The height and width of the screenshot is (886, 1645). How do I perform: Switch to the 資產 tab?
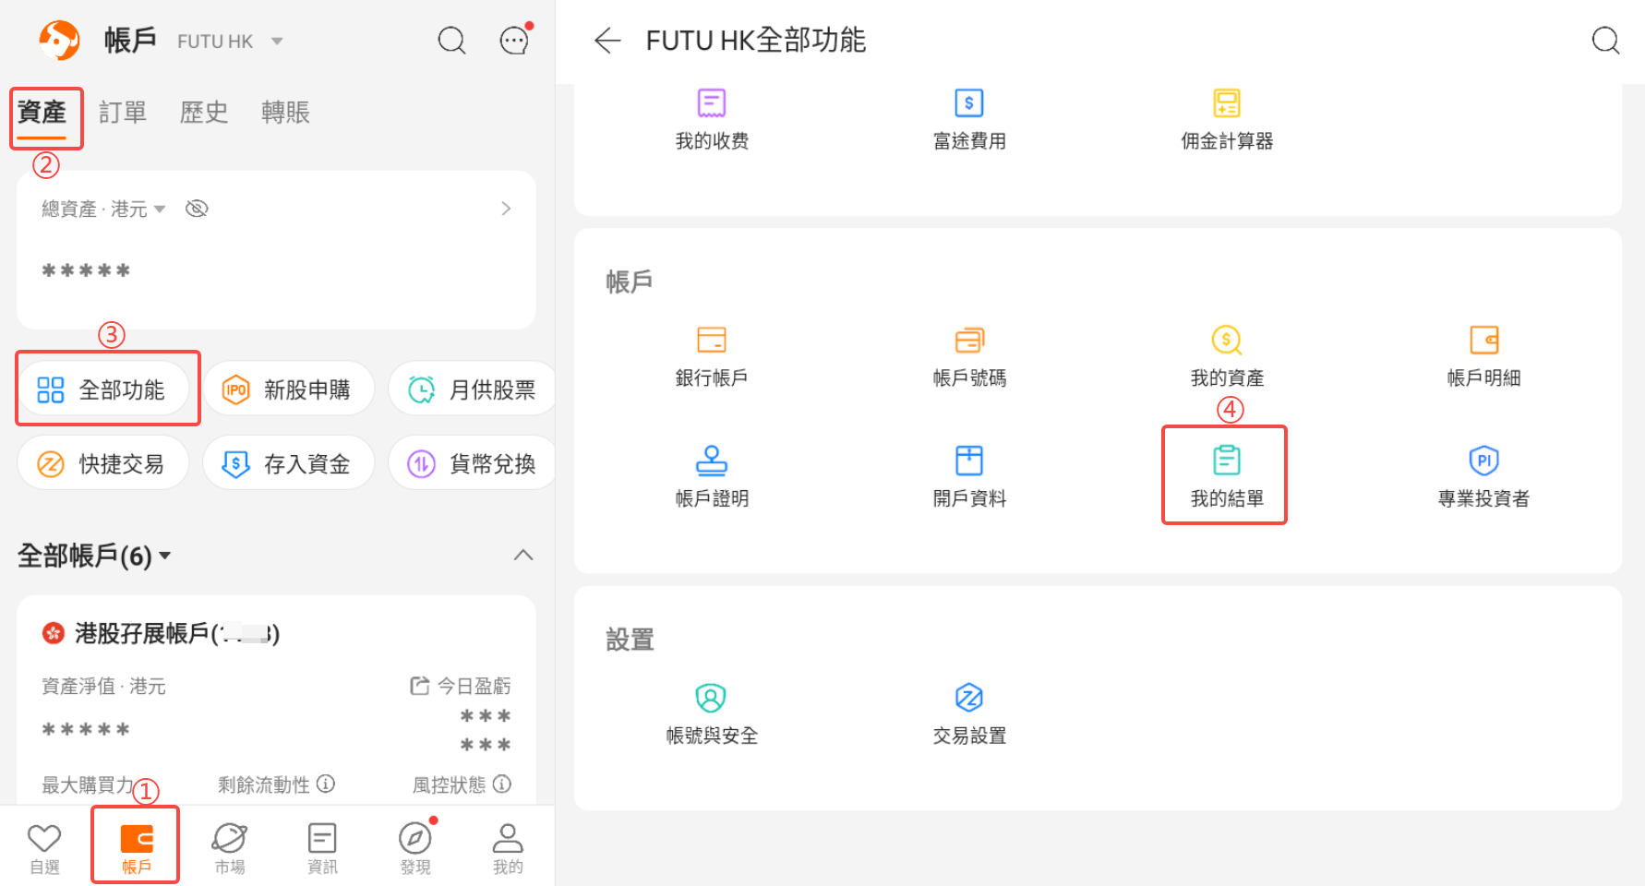[x=42, y=113]
